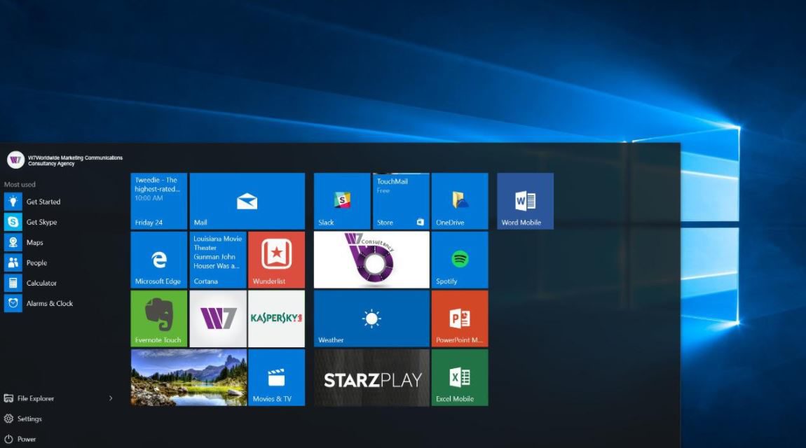
Task: Launch Wunderlist tile
Action: point(277,260)
